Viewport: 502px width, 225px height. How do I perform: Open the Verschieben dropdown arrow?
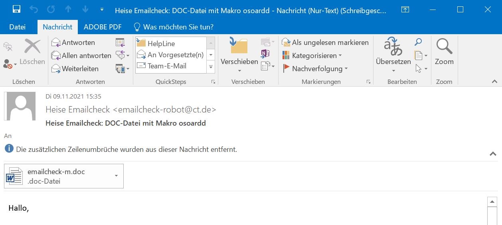click(x=239, y=71)
